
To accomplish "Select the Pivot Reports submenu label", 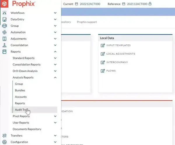I will (21, 116).
